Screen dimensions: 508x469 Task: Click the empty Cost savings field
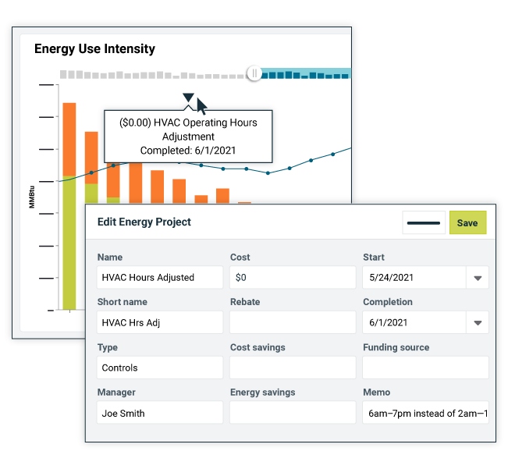pos(293,368)
